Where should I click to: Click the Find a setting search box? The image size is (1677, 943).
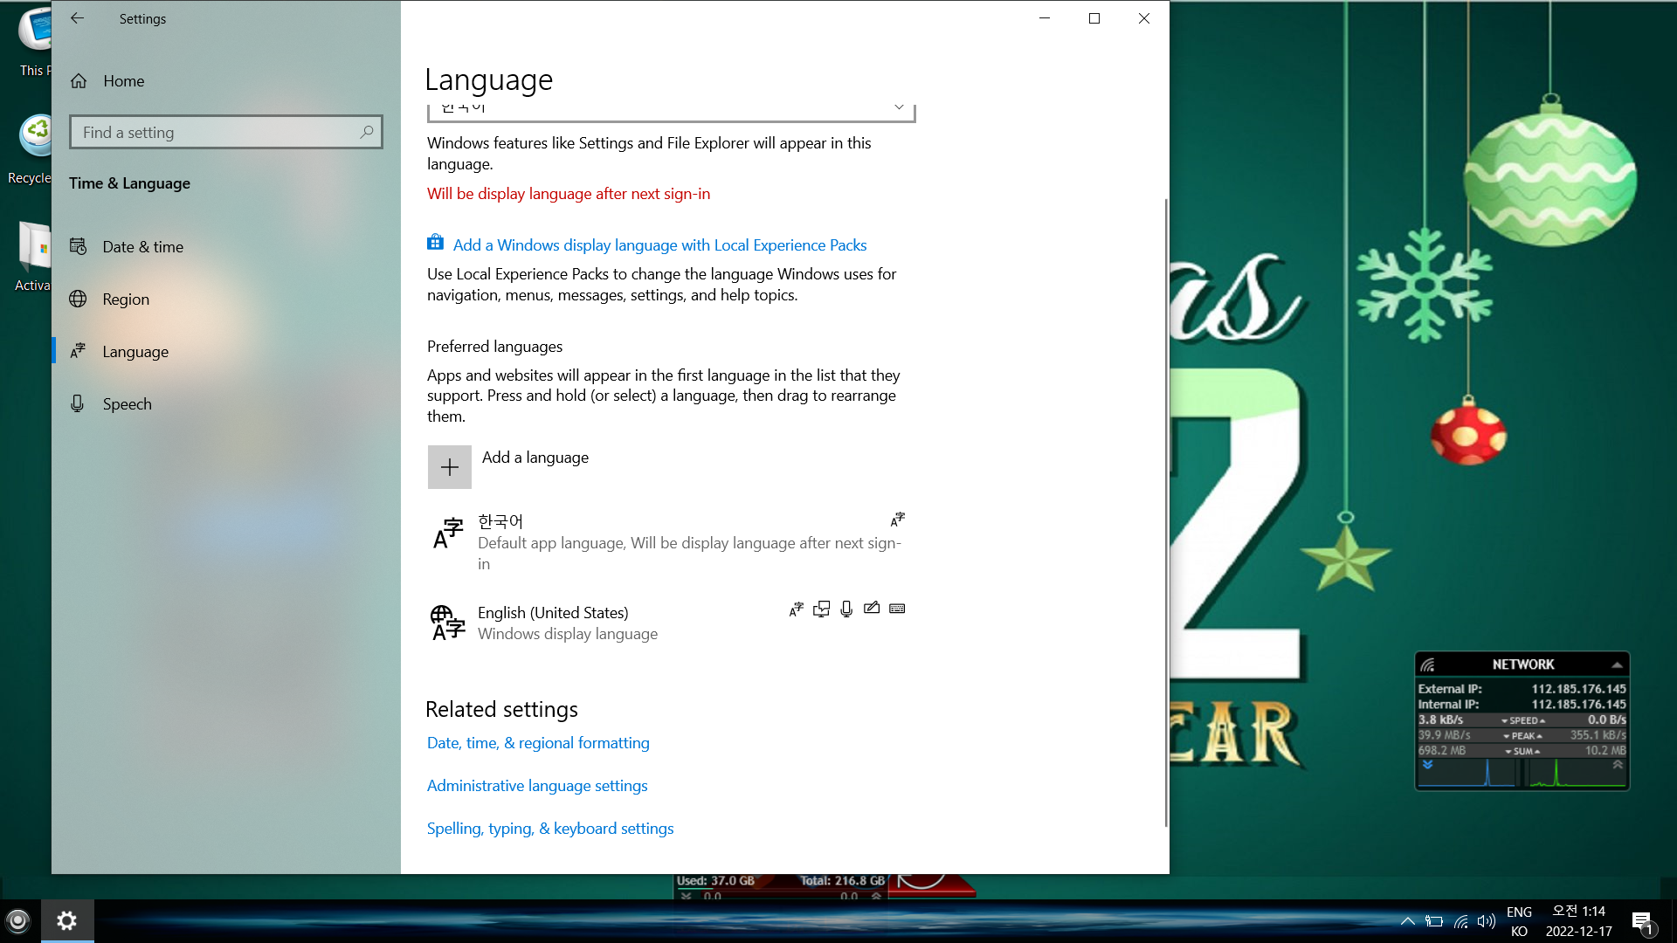pyautogui.click(x=226, y=132)
